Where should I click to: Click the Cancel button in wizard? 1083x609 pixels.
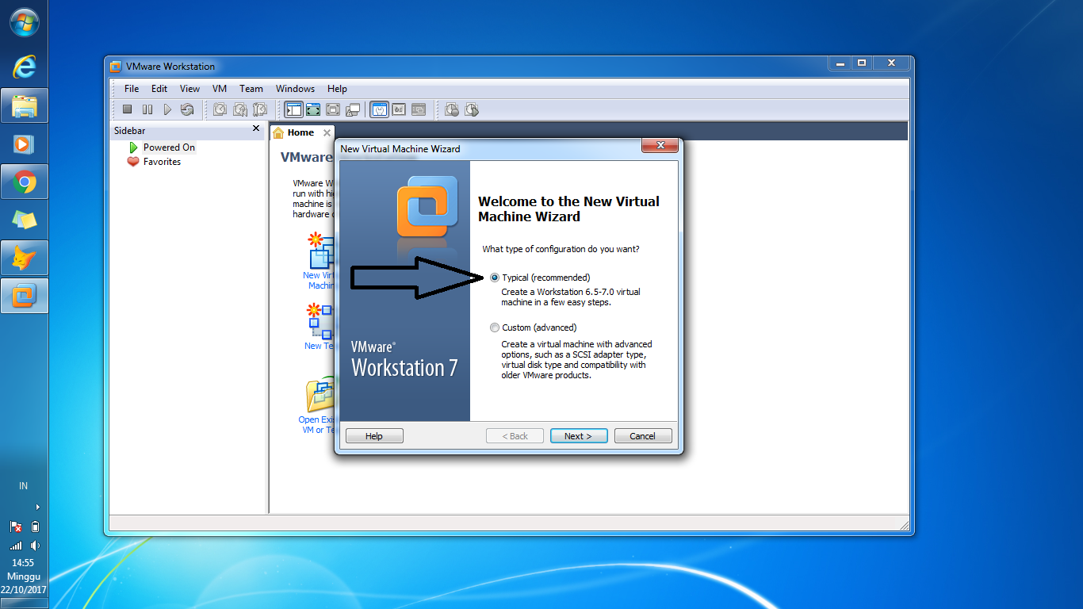[x=643, y=436]
